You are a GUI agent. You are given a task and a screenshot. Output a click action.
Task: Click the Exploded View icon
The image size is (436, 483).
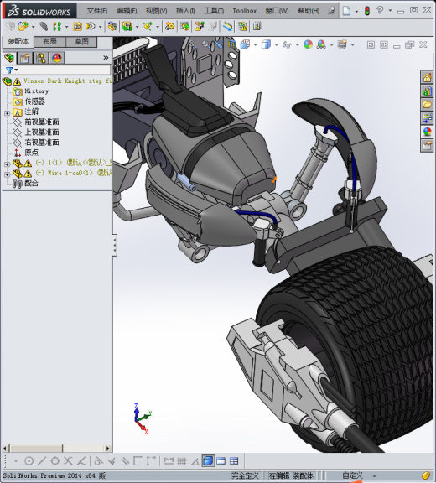click(200, 27)
